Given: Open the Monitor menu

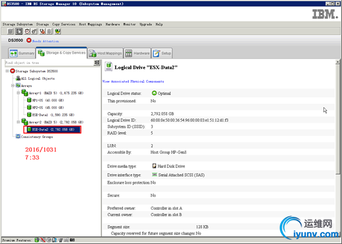Looking at the screenshot, I should (x=130, y=24).
